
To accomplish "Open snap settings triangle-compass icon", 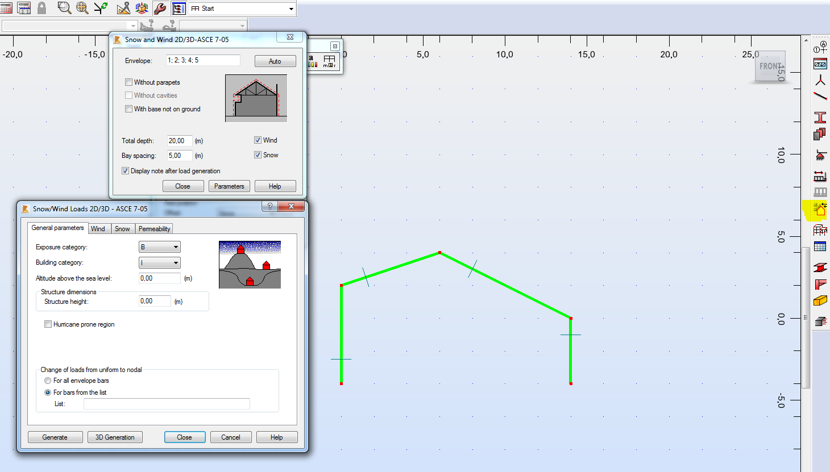I will coord(123,8).
